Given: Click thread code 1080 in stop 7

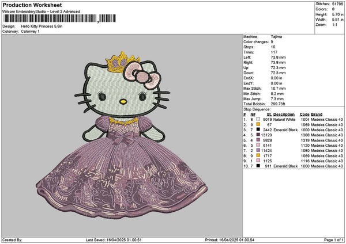Looking at the screenshot, I should tap(305, 151).
